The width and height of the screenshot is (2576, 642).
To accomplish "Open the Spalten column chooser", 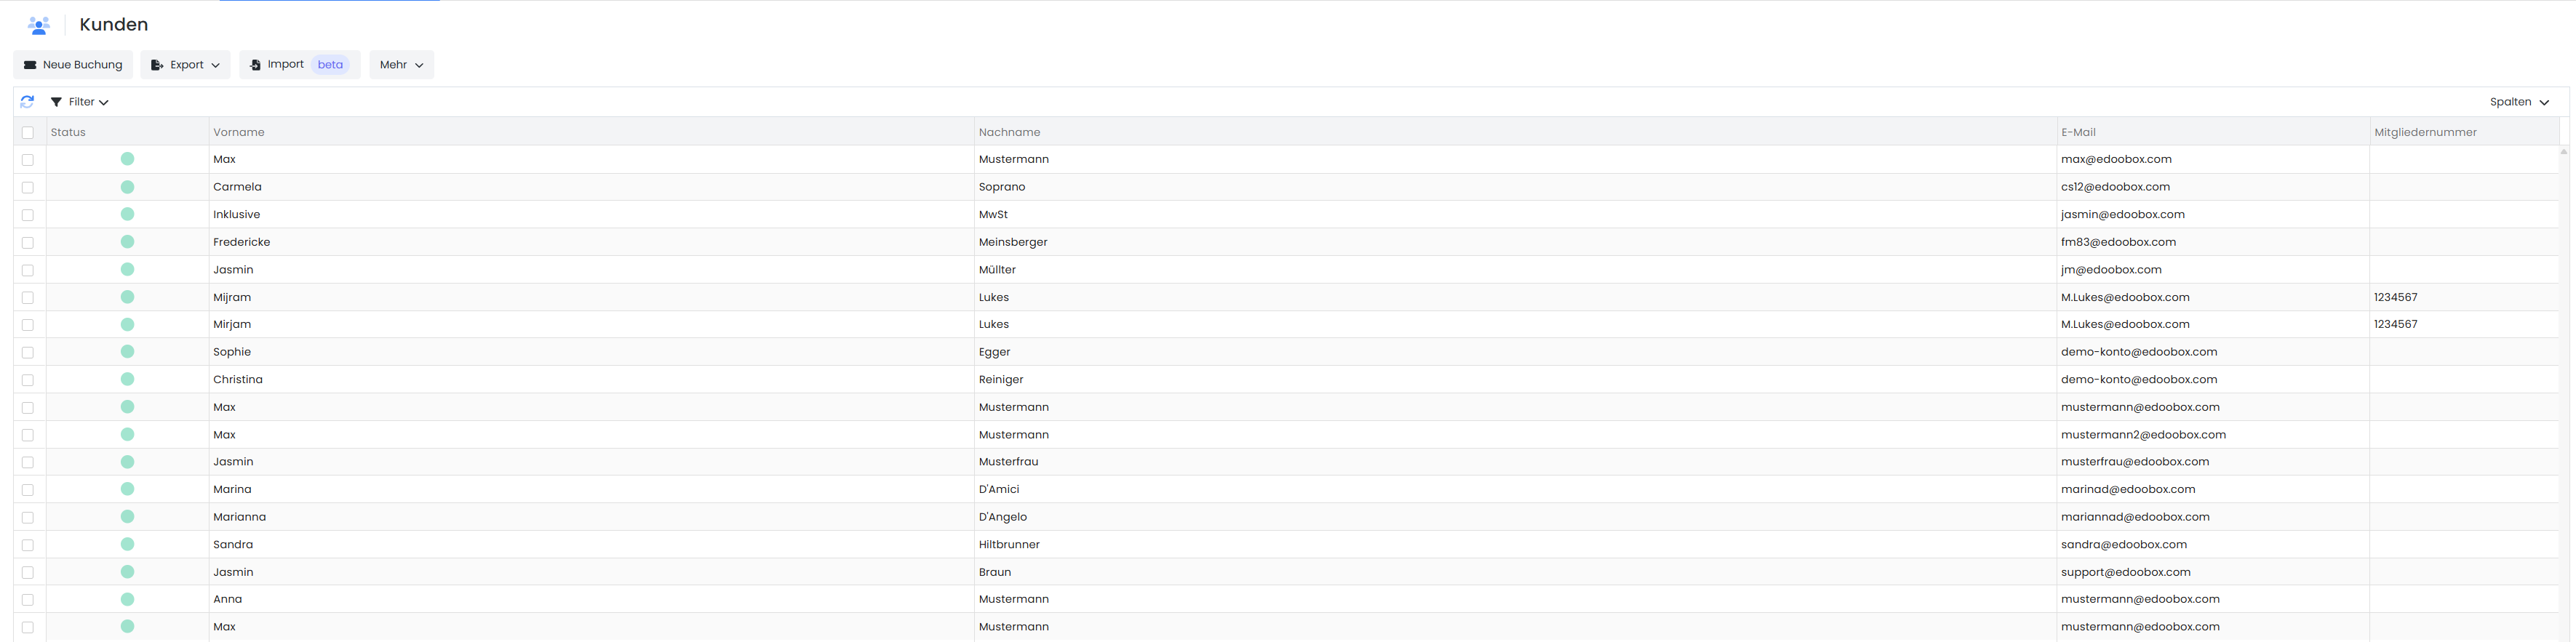I will [2519, 102].
